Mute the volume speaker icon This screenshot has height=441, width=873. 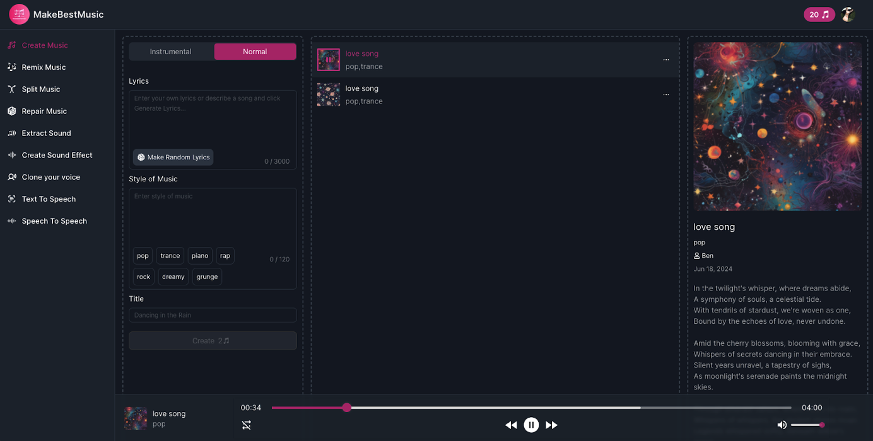[782, 425]
